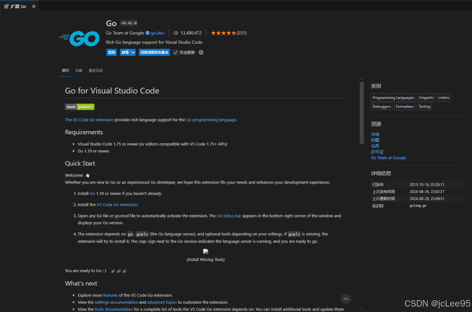
Task: Open the go.dev publisher link
Action: pyautogui.click(x=158, y=33)
